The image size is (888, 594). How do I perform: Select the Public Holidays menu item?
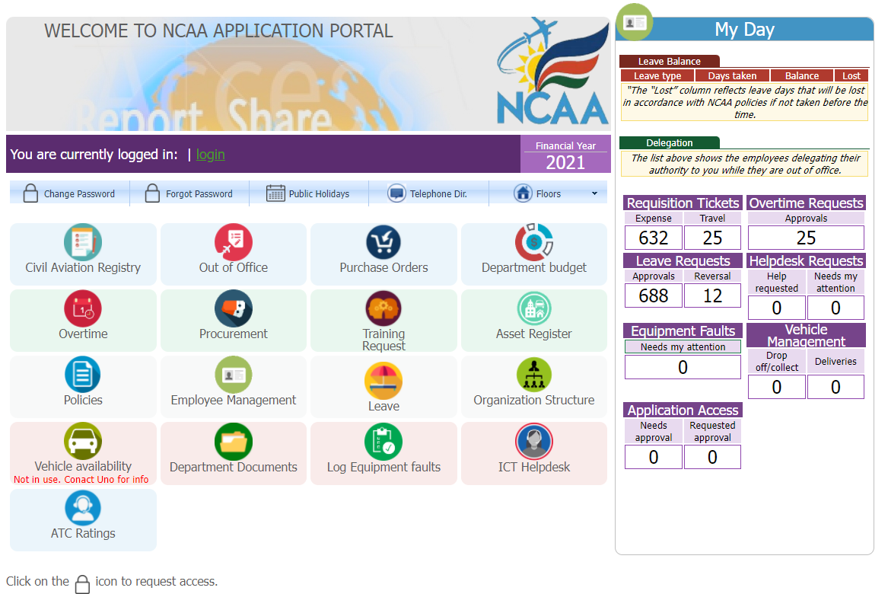309,193
